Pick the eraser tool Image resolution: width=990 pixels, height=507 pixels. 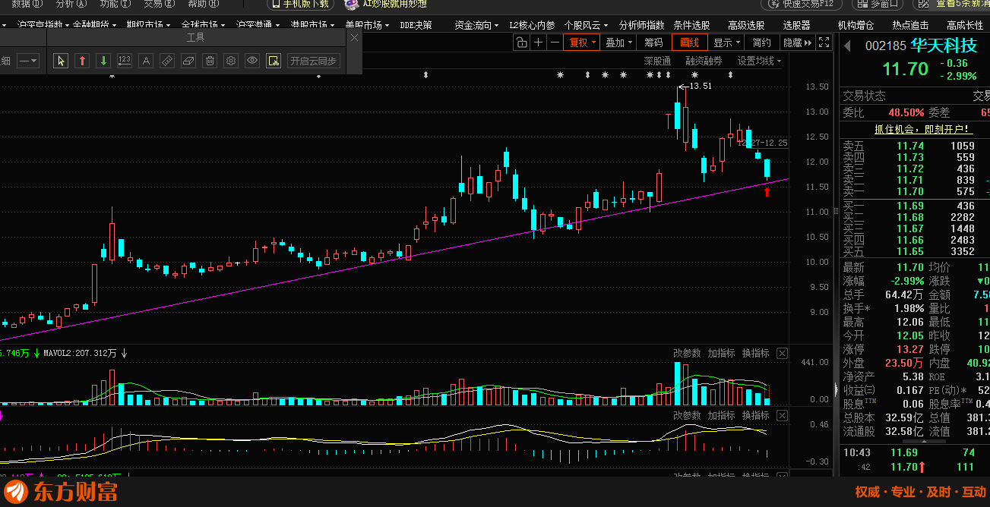189,61
